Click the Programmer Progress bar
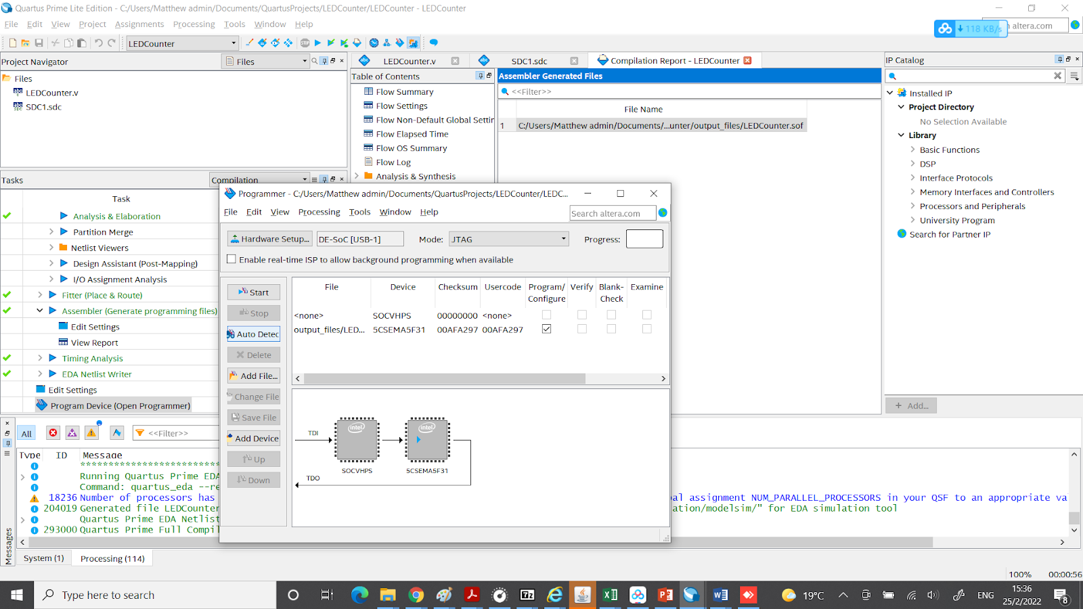The width and height of the screenshot is (1083, 609). pos(644,239)
